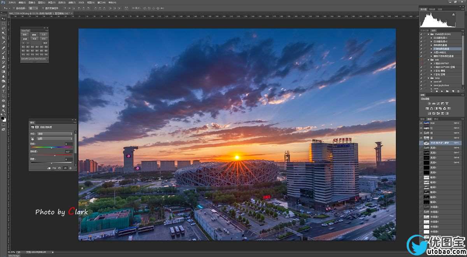Viewport: 467px width, 257px height.
Task: Toggle visibility of the Red (红) channel
Action: click(x=421, y=128)
